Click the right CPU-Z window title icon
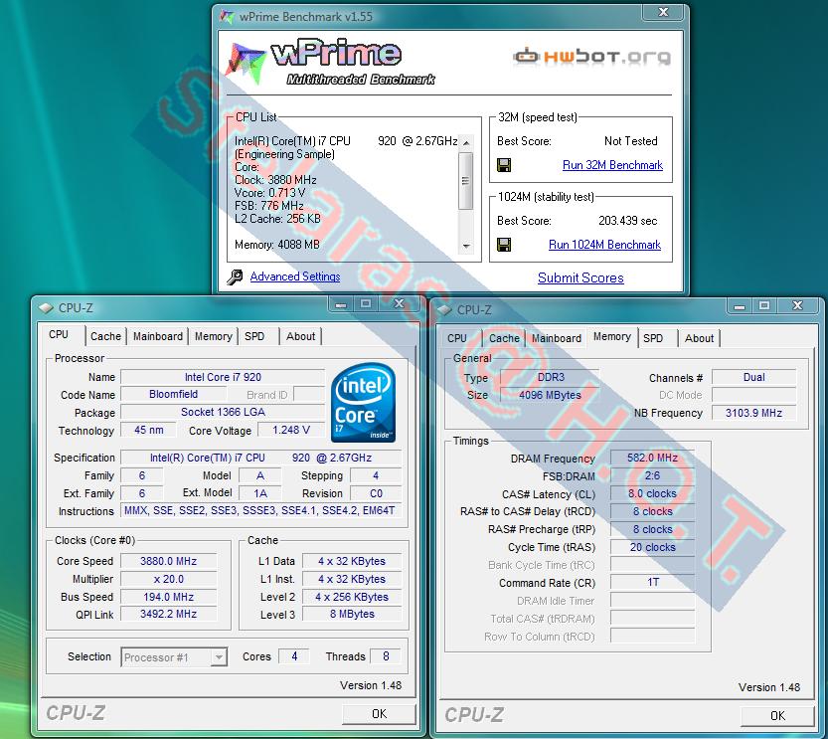The height and width of the screenshot is (739, 828). point(444,309)
